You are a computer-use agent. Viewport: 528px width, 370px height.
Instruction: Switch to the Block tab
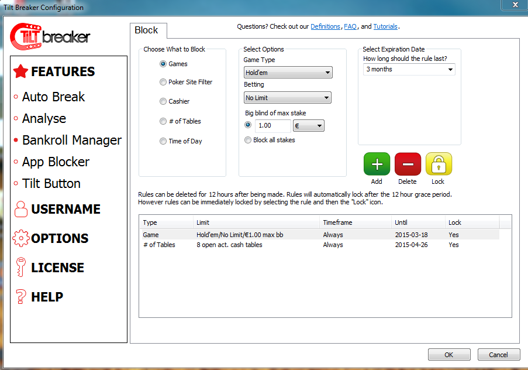click(148, 30)
